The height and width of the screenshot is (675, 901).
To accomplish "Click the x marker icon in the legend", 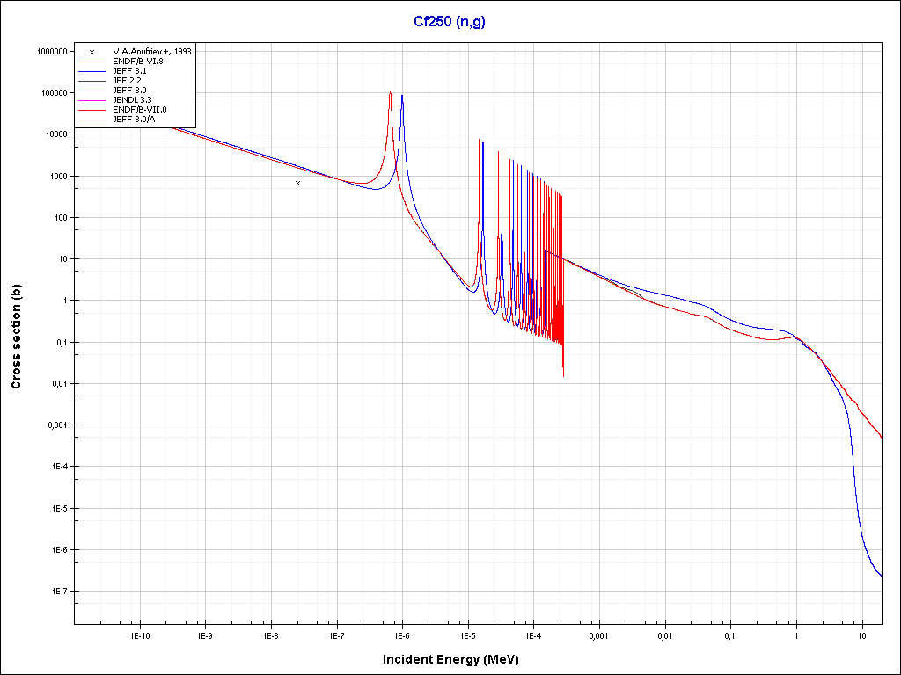I will pyautogui.click(x=92, y=52).
